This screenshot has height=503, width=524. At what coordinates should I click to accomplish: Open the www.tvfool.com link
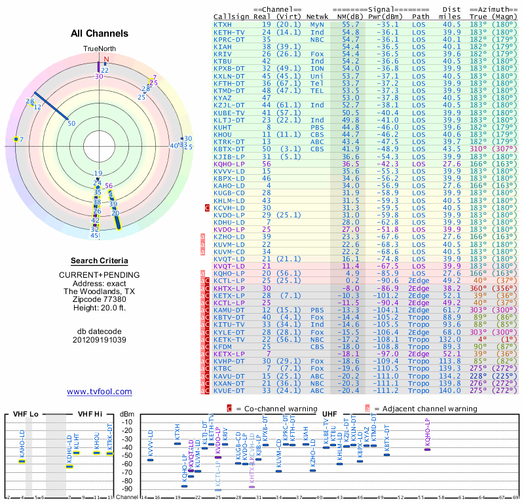pyautogui.click(x=100, y=392)
